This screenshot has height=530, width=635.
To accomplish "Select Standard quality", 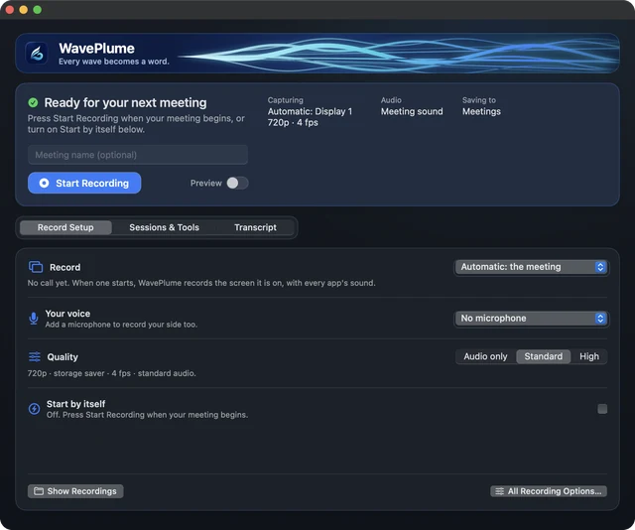I will (x=543, y=356).
